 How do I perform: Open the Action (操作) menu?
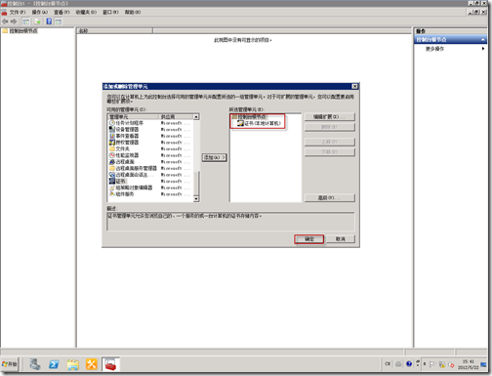pyautogui.click(x=40, y=12)
